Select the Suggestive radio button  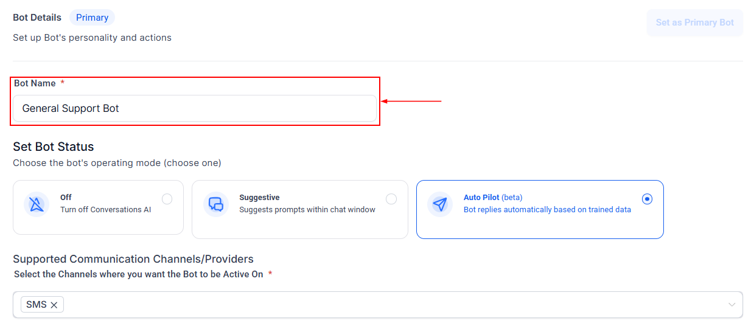click(391, 199)
